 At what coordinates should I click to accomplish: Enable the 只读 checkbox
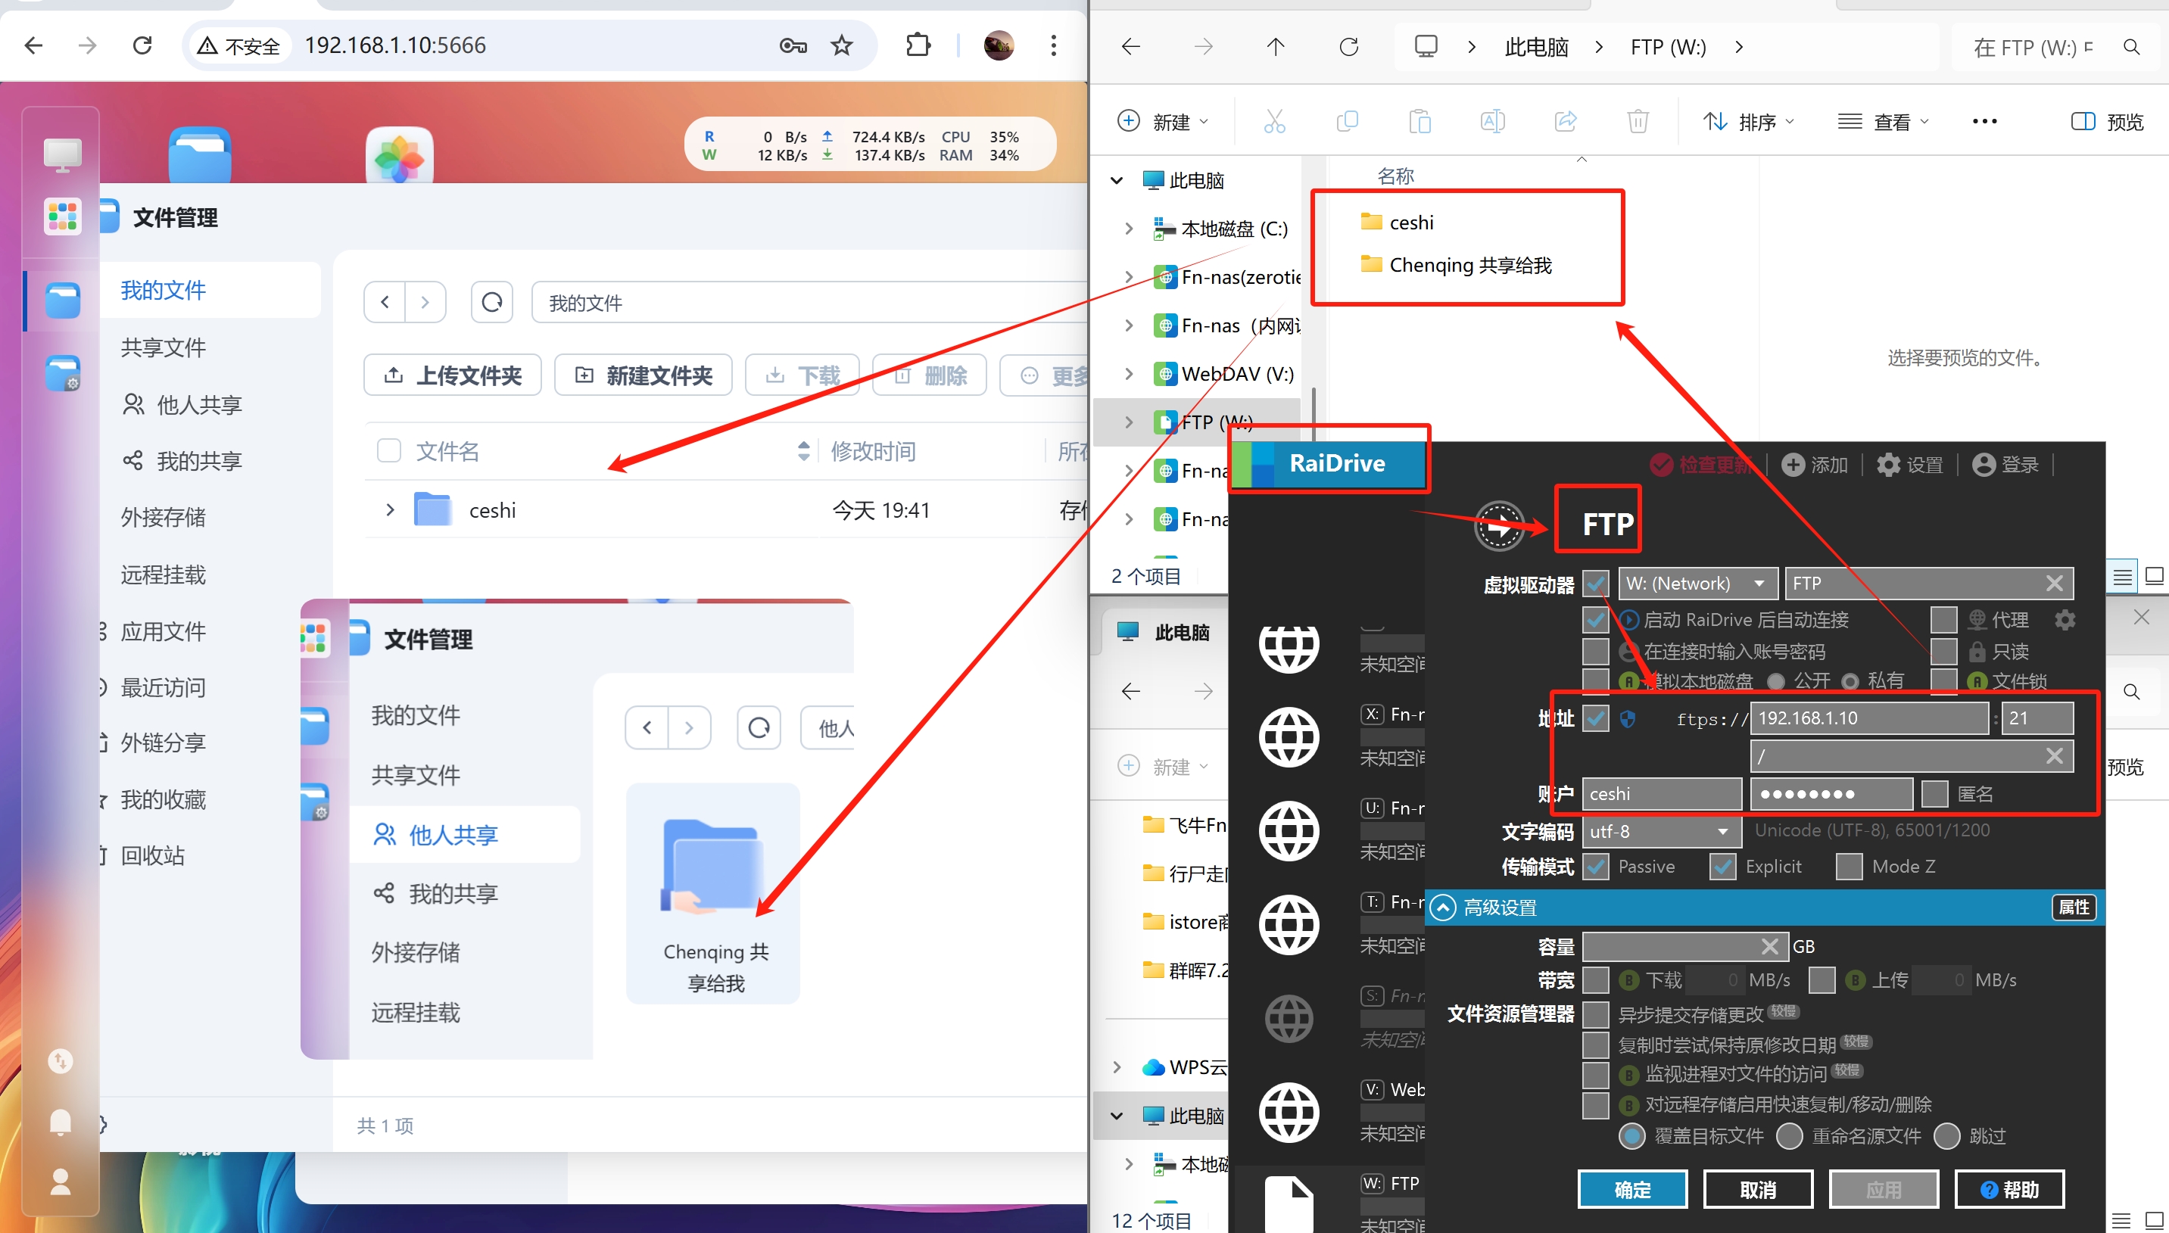coord(1943,651)
